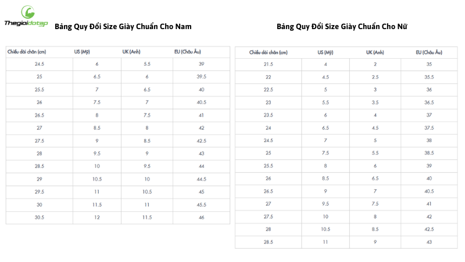Click US size 12 cell in men's table
The width and height of the screenshot is (465, 262).
[x=97, y=217]
